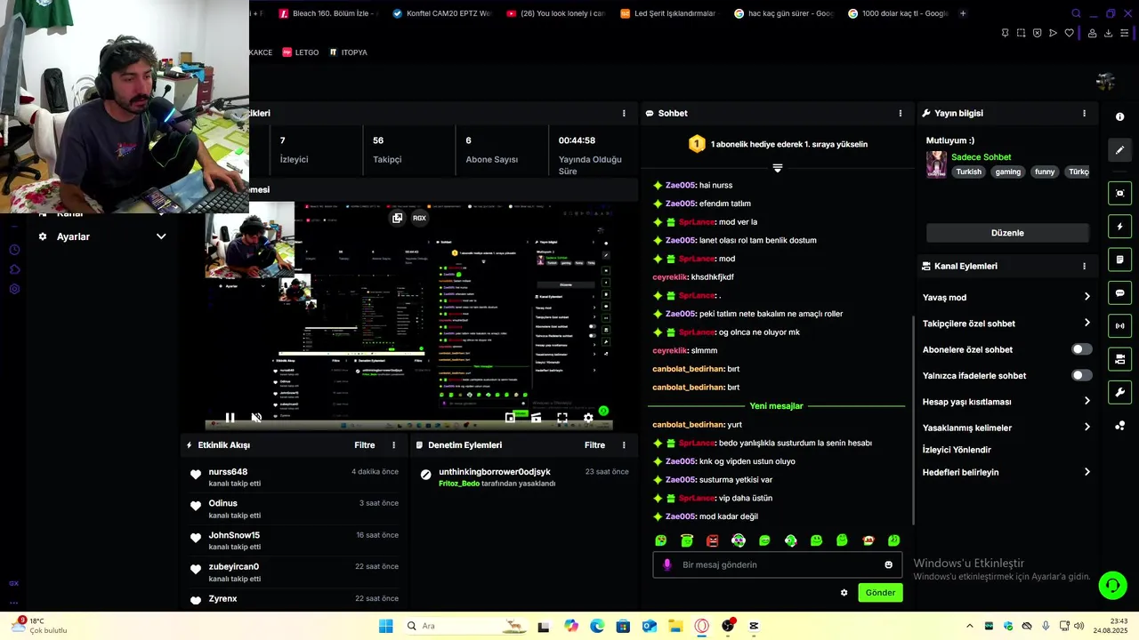
Task: Click into Bir mesaj gönderin field
Action: (777, 564)
